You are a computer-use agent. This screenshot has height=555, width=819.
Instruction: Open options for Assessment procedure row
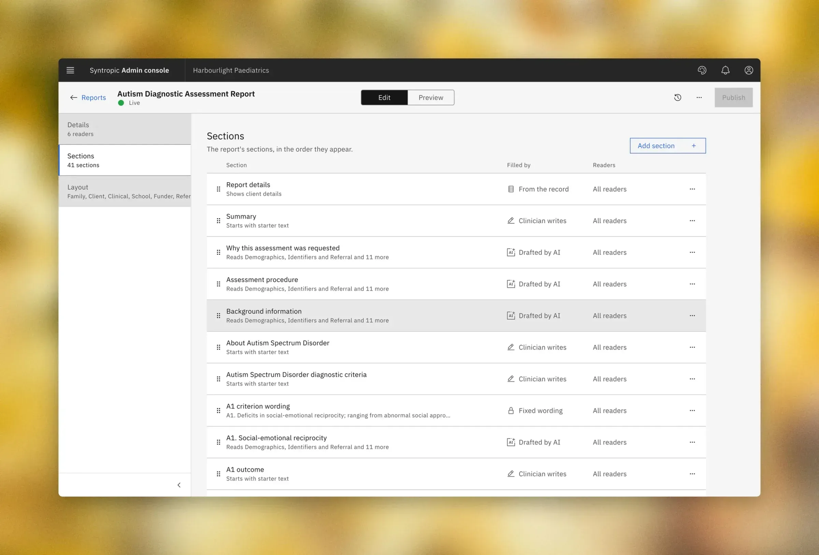[x=692, y=284]
